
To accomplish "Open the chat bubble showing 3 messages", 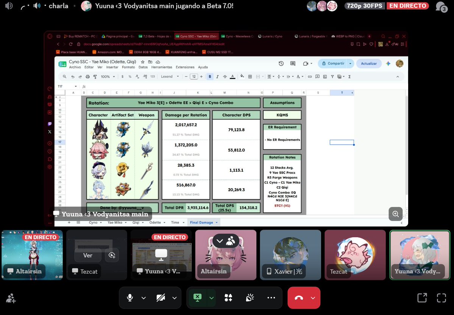I will pos(441,6).
